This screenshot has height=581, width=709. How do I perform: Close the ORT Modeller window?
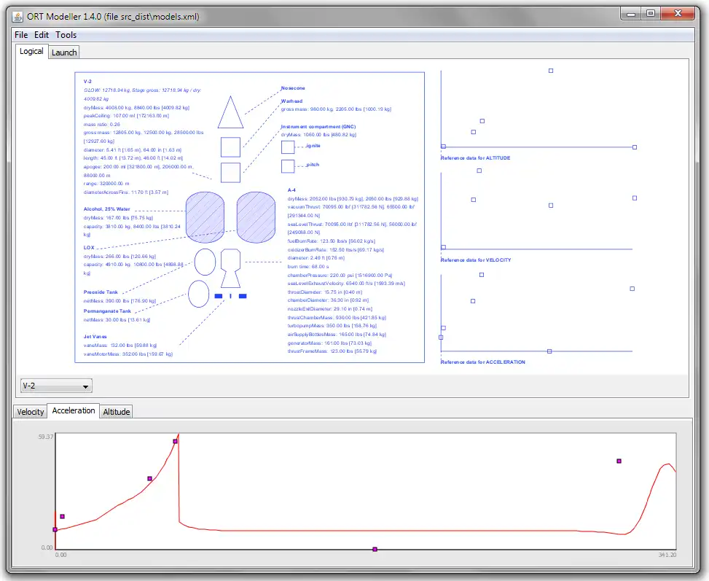678,14
